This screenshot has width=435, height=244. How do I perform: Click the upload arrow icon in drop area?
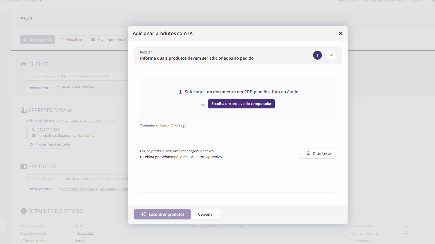tap(180, 92)
